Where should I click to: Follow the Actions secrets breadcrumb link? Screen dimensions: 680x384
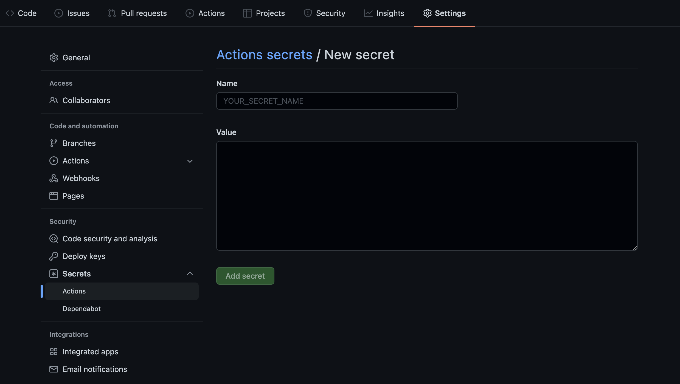pos(264,55)
